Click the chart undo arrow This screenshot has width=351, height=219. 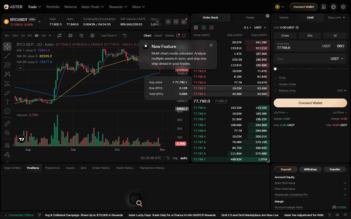pyautogui.click(x=125, y=35)
